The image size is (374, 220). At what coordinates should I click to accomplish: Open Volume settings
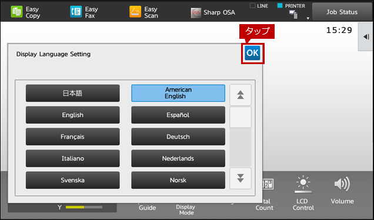342,191
